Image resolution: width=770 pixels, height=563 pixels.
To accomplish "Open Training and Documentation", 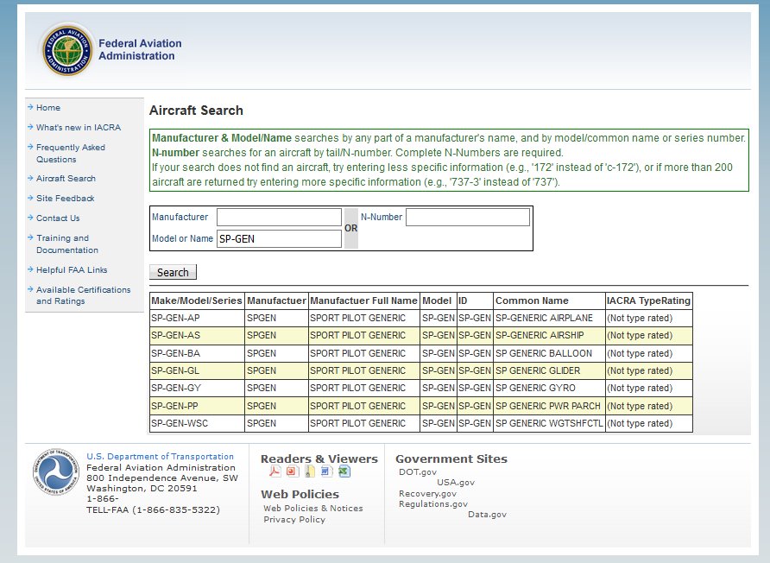I will pyautogui.click(x=67, y=244).
